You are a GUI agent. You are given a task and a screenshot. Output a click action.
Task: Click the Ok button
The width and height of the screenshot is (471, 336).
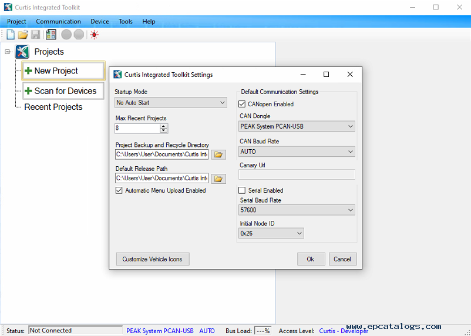click(x=311, y=259)
